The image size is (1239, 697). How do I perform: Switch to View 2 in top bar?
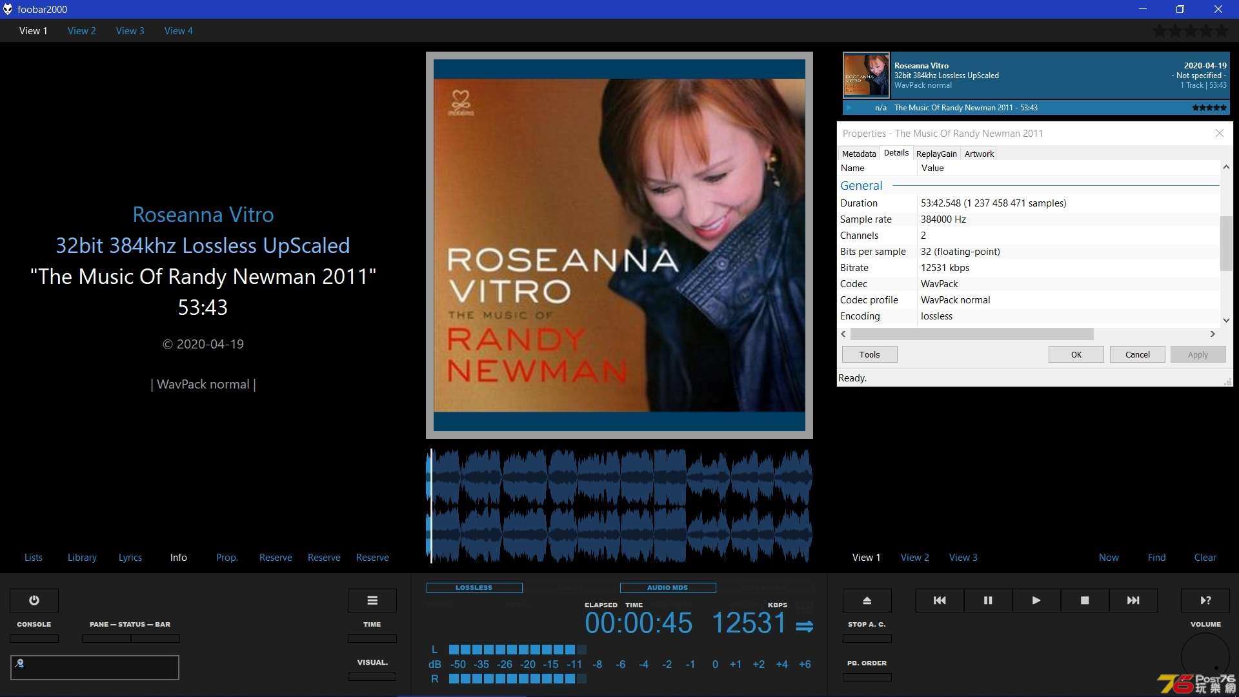point(82,31)
